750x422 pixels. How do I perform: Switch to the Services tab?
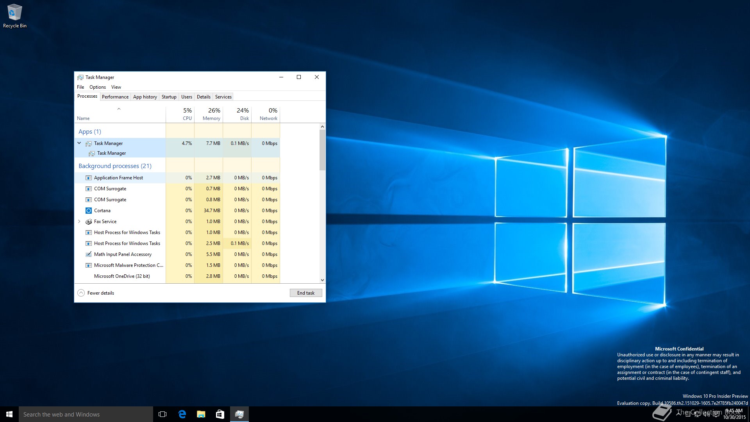pyautogui.click(x=223, y=97)
